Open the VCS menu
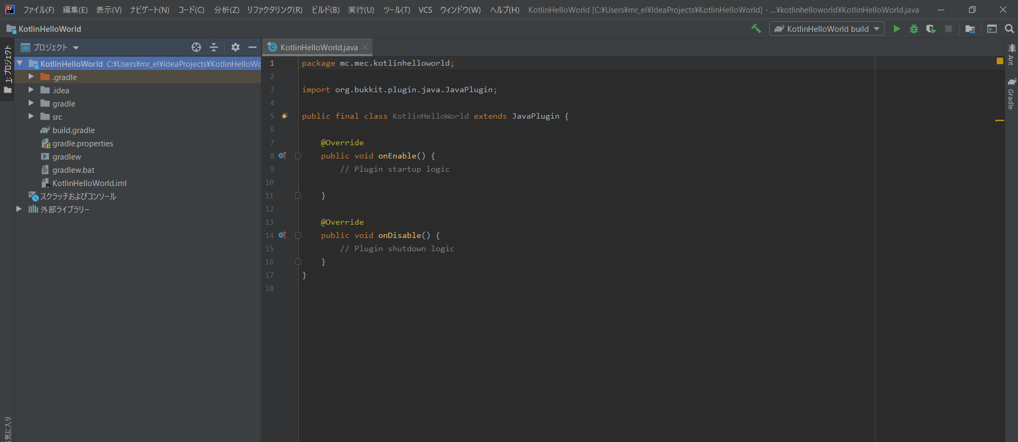 click(x=425, y=10)
